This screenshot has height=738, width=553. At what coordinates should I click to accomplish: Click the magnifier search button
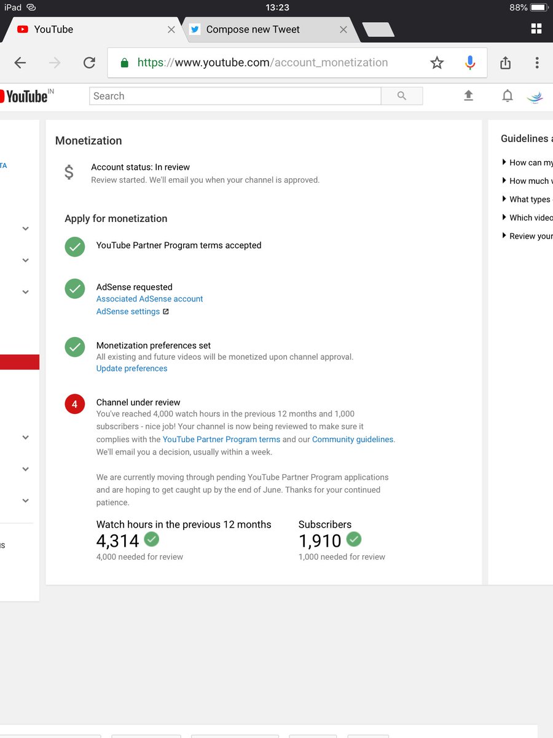click(402, 96)
